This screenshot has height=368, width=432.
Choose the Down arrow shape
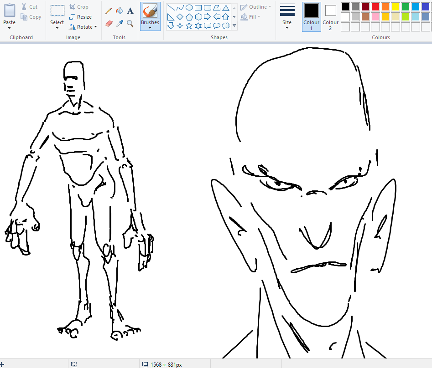171,26
